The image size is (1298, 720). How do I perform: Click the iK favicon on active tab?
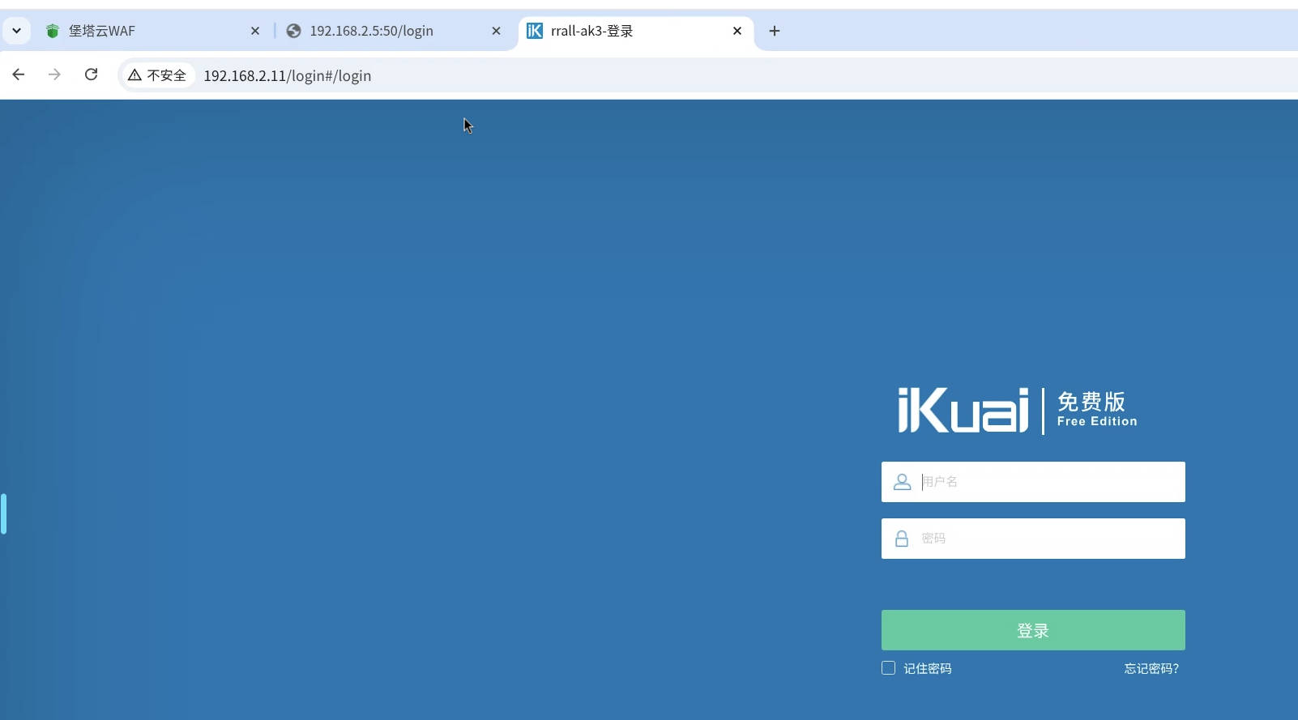[535, 31]
